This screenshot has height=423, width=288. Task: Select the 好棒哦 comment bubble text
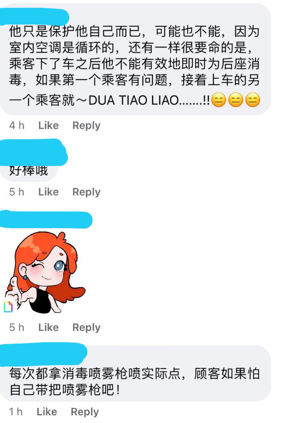[x=29, y=171]
